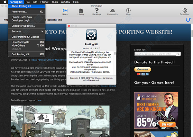
Task: Open the News toolbar icon
Action: (x=65, y=12)
